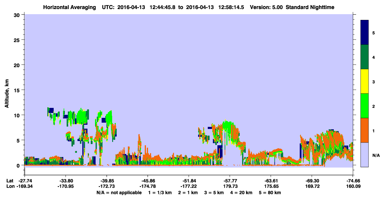Click the y-axis tick label 20
392x201 pixels.
click(x=17, y=65)
